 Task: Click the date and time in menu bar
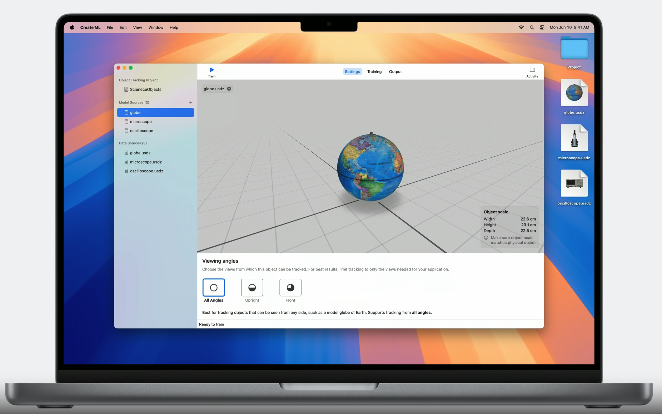pos(569,27)
